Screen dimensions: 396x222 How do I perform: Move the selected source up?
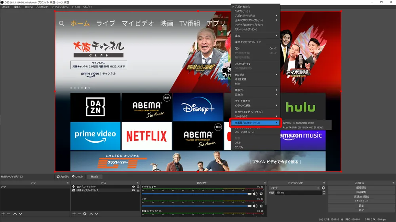(x=91, y=214)
